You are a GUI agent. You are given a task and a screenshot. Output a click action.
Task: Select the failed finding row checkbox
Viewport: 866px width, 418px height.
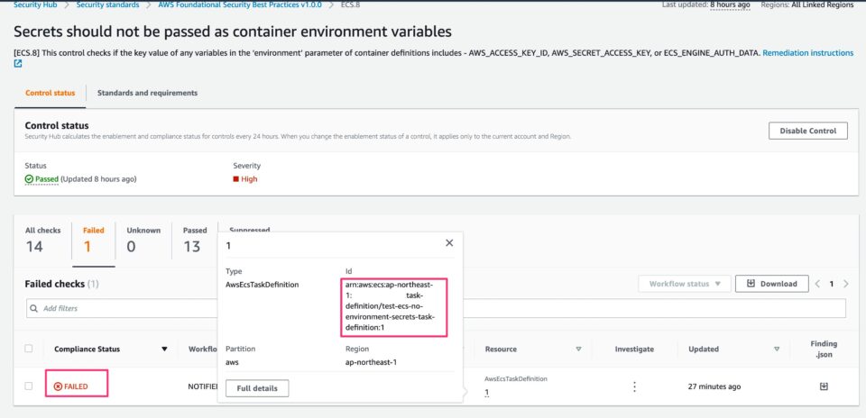click(30, 386)
